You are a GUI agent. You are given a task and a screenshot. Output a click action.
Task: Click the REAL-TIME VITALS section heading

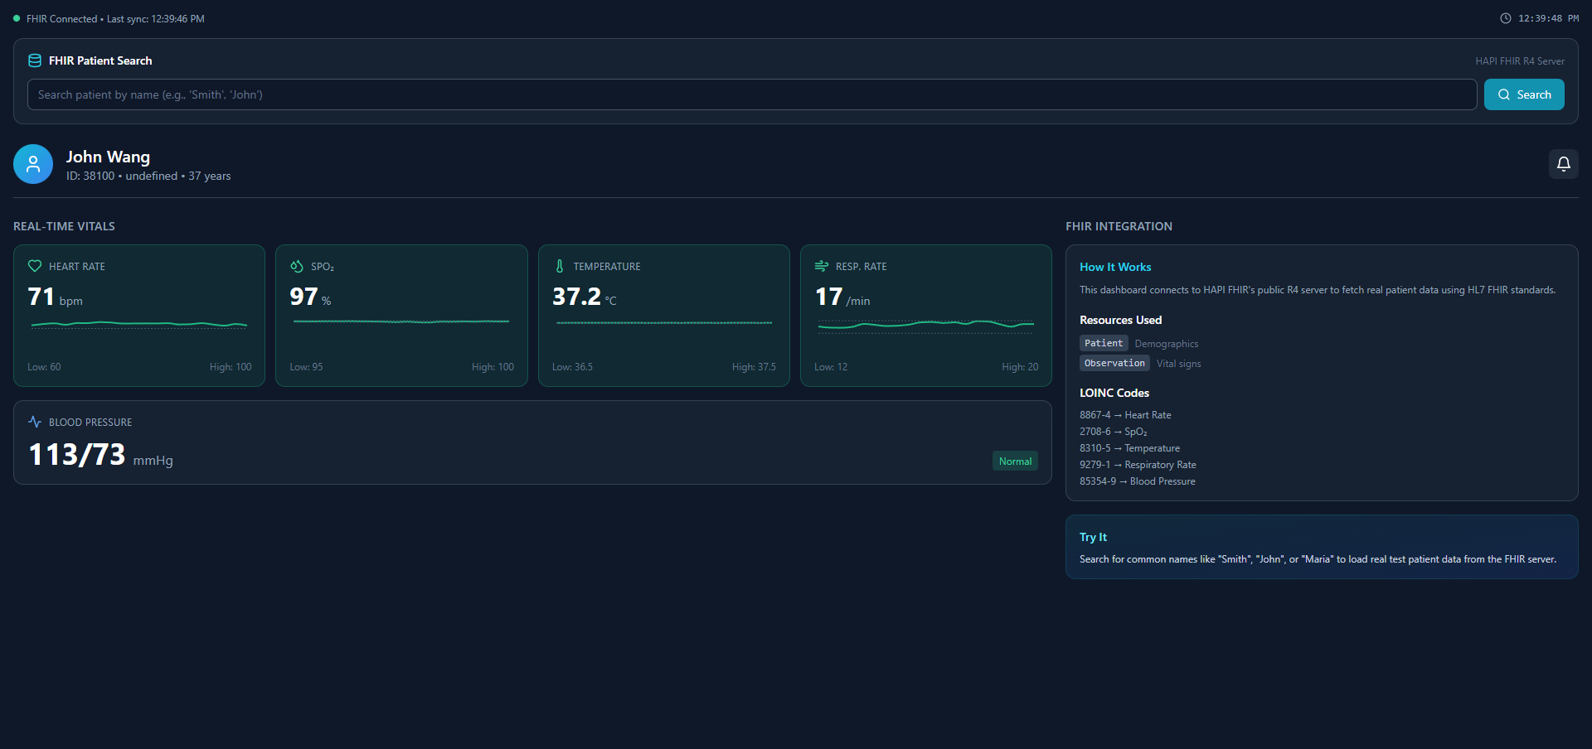tap(64, 226)
